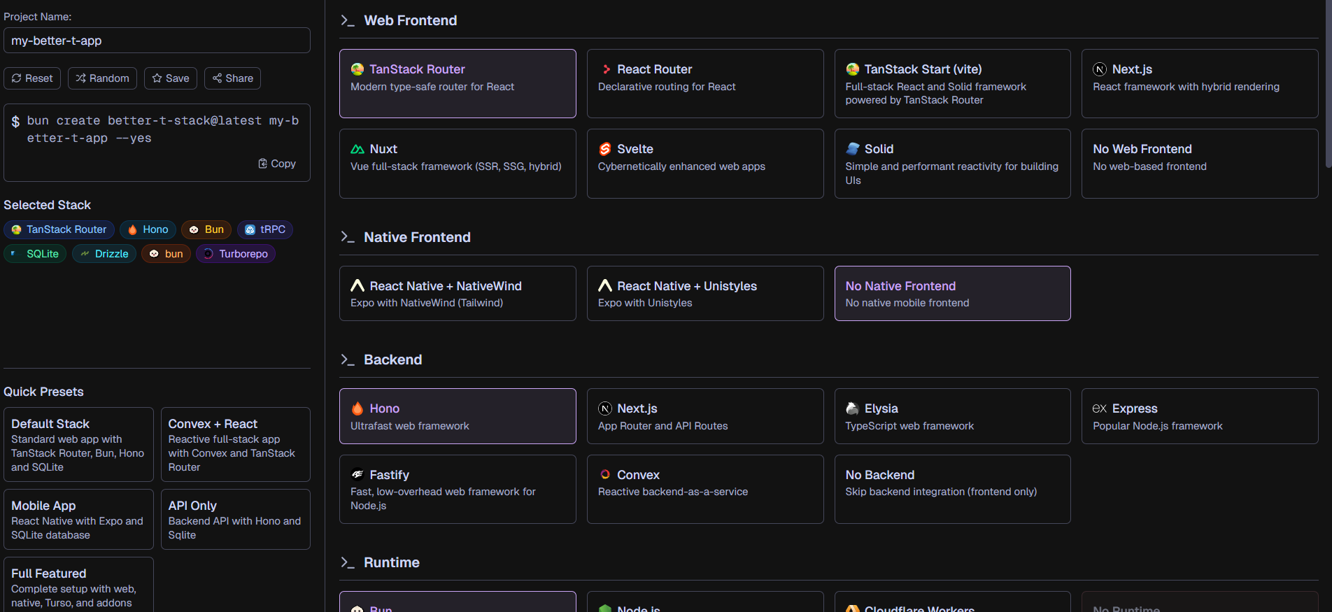This screenshot has height=612, width=1332.
Task: Choose No Backend option card
Action: [952, 489]
